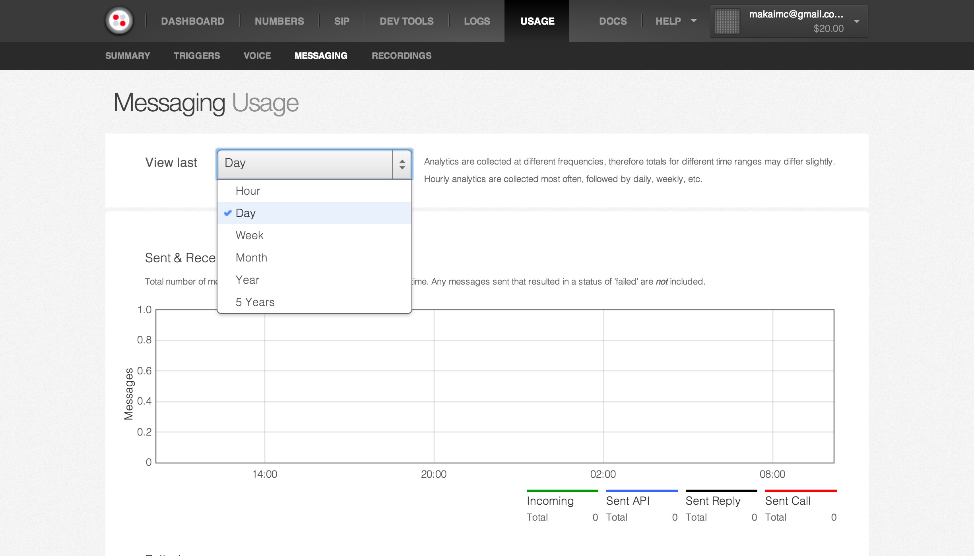The height and width of the screenshot is (556, 974).
Task: Click the Messages y-axis title
Action: tap(129, 394)
